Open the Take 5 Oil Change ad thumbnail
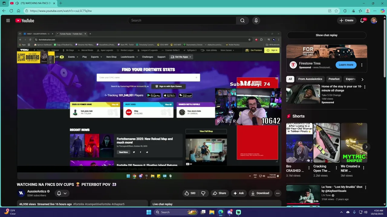This screenshot has height=217, width=387. (x=303, y=94)
